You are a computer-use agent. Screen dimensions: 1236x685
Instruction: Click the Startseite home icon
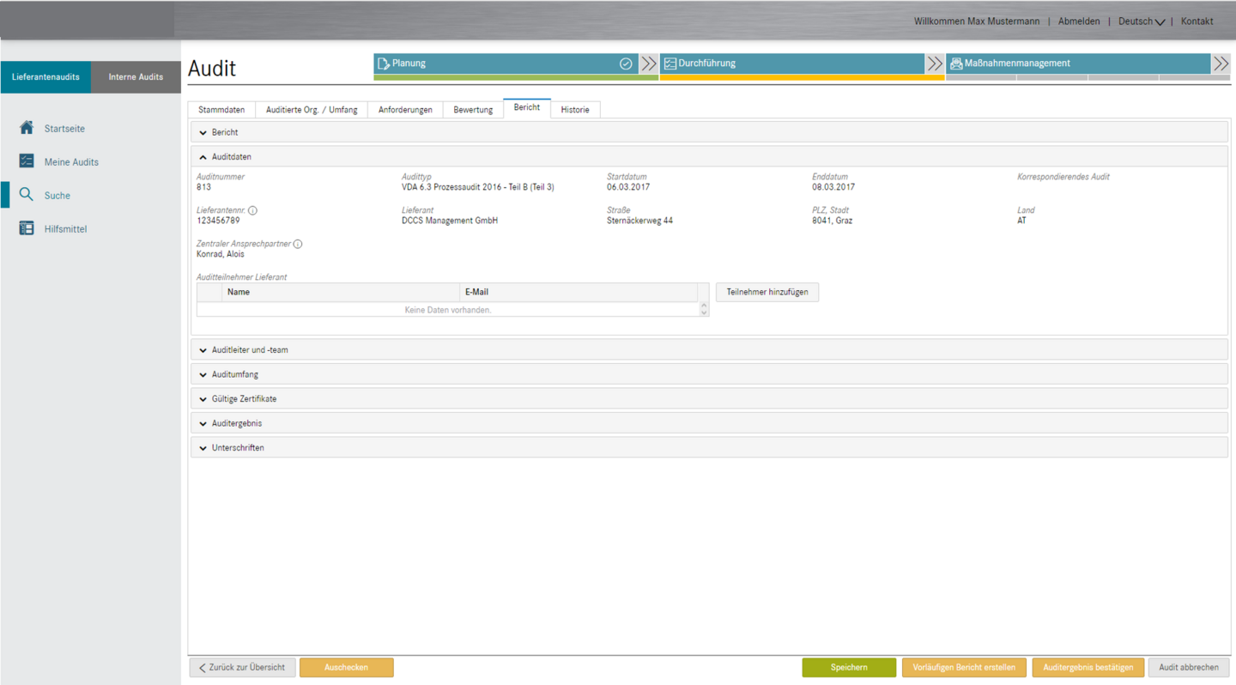(x=27, y=128)
